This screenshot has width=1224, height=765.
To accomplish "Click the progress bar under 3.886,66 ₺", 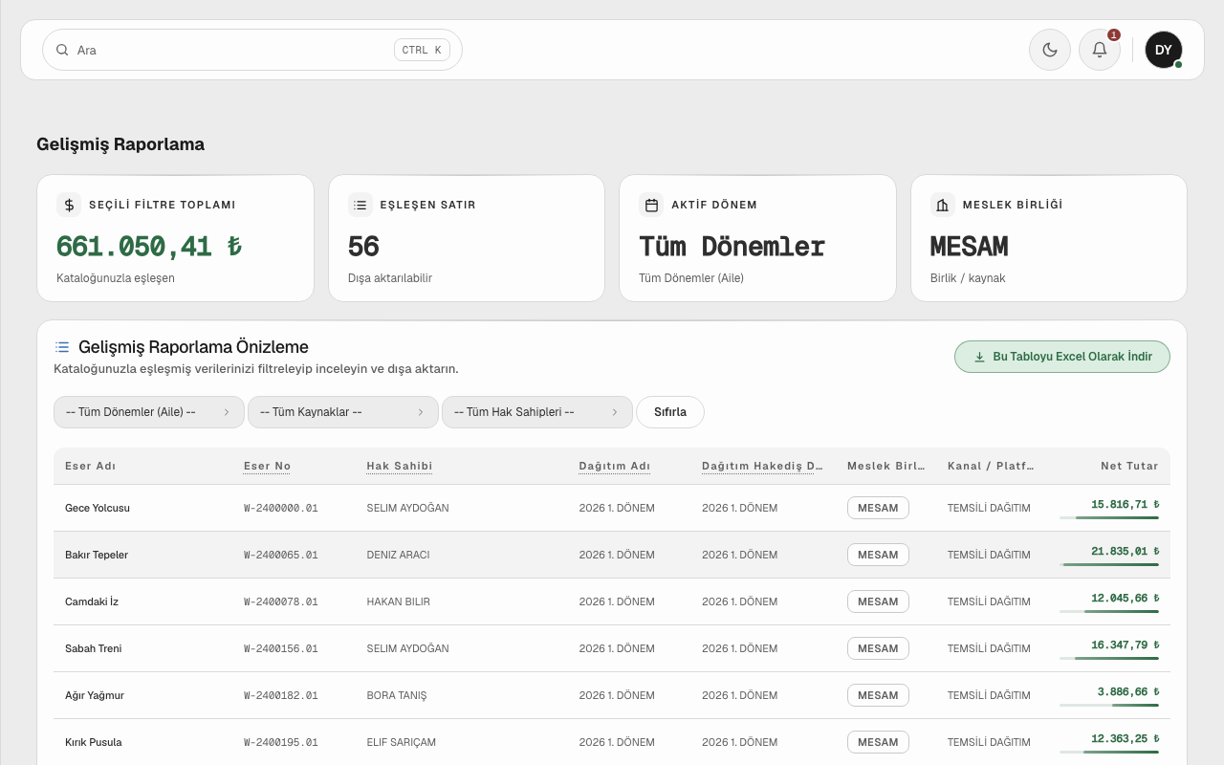I will pos(1109,705).
